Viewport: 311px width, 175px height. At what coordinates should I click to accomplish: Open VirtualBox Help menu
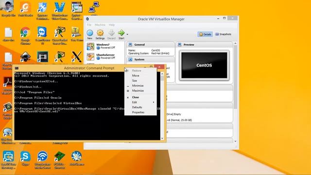point(112,25)
